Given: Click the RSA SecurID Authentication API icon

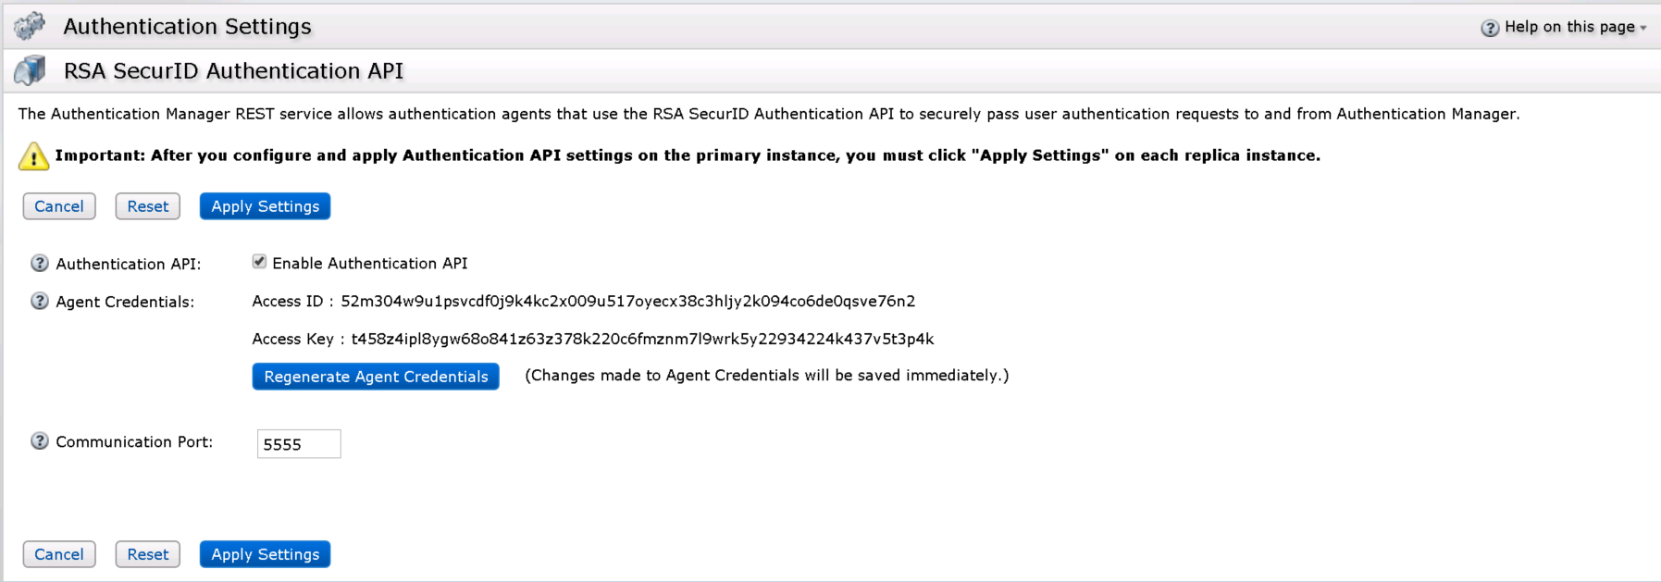Looking at the screenshot, I should (31, 70).
